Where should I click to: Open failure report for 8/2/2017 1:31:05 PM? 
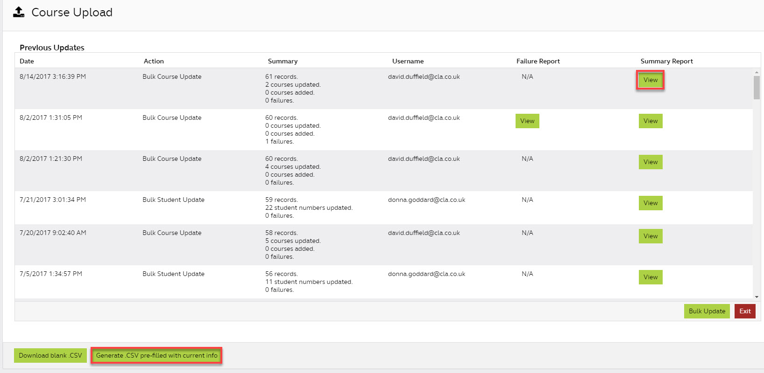[527, 121]
